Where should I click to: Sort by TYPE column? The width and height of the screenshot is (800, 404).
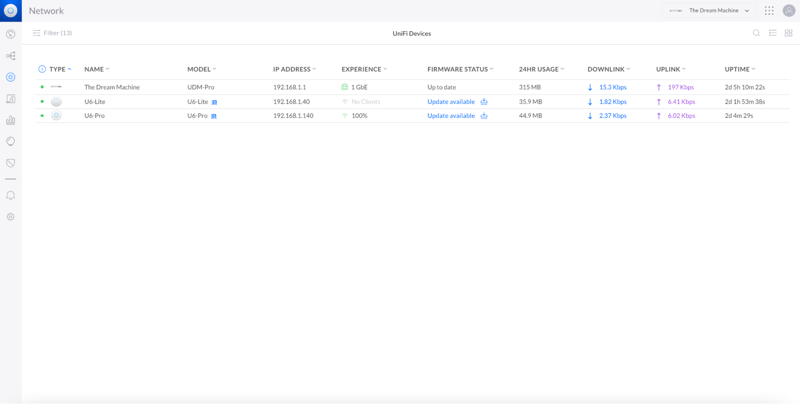(60, 69)
